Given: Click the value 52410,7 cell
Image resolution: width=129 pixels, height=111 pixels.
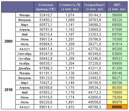Looking at the screenshot, I should [46, 15].
